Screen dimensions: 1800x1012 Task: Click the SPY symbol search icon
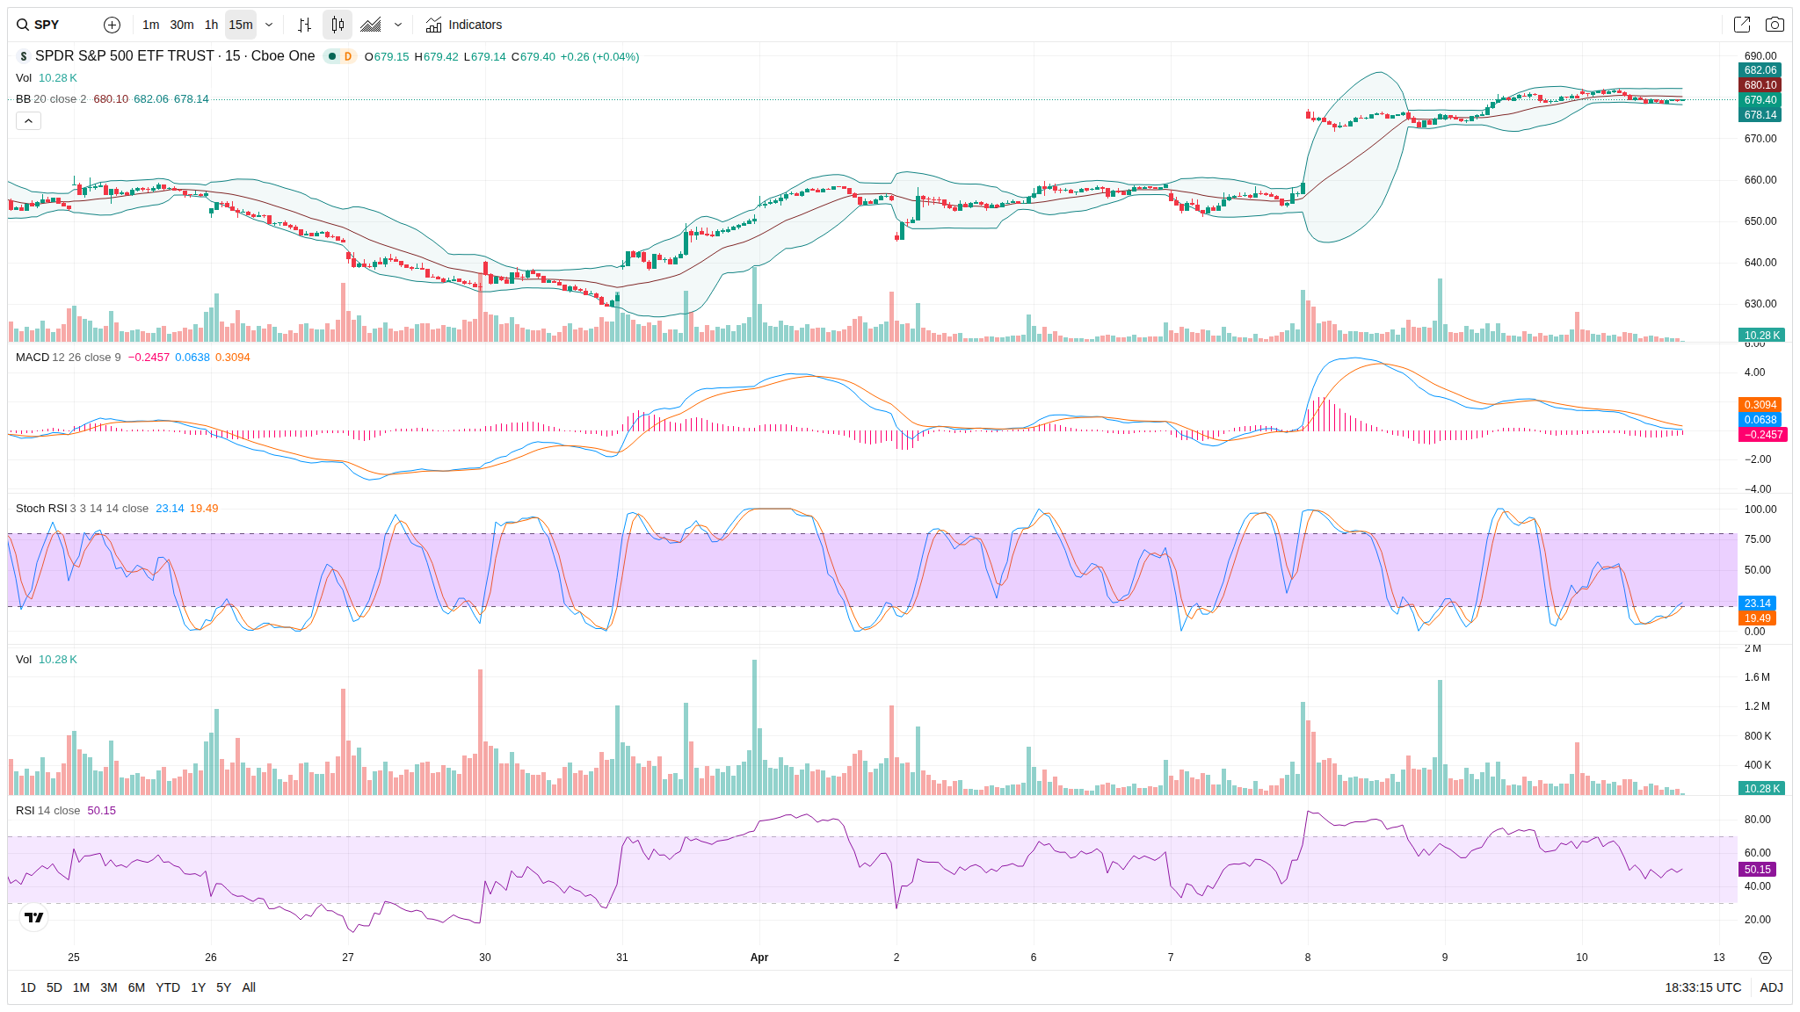(23, 25)
